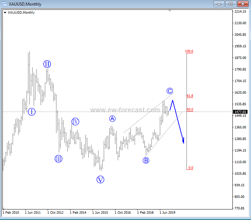Close the XAUUSD chart window
This screenshot has width=251, height=220.
[243, 4]
